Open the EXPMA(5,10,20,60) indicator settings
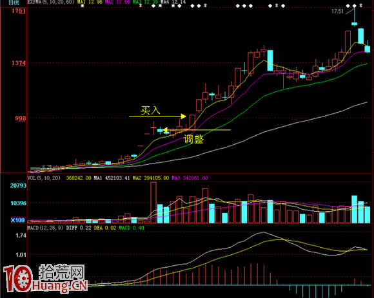Viewport: 374px width, 298px height. (x=51, y=2)
